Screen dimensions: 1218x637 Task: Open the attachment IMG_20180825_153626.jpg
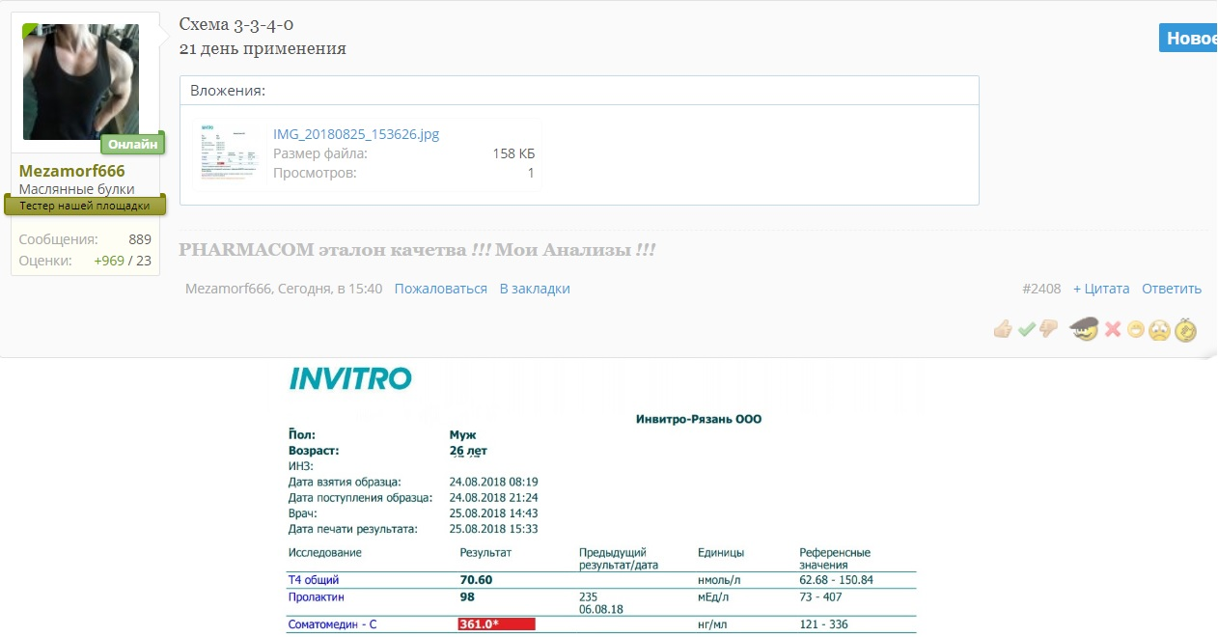coord(355,134)
